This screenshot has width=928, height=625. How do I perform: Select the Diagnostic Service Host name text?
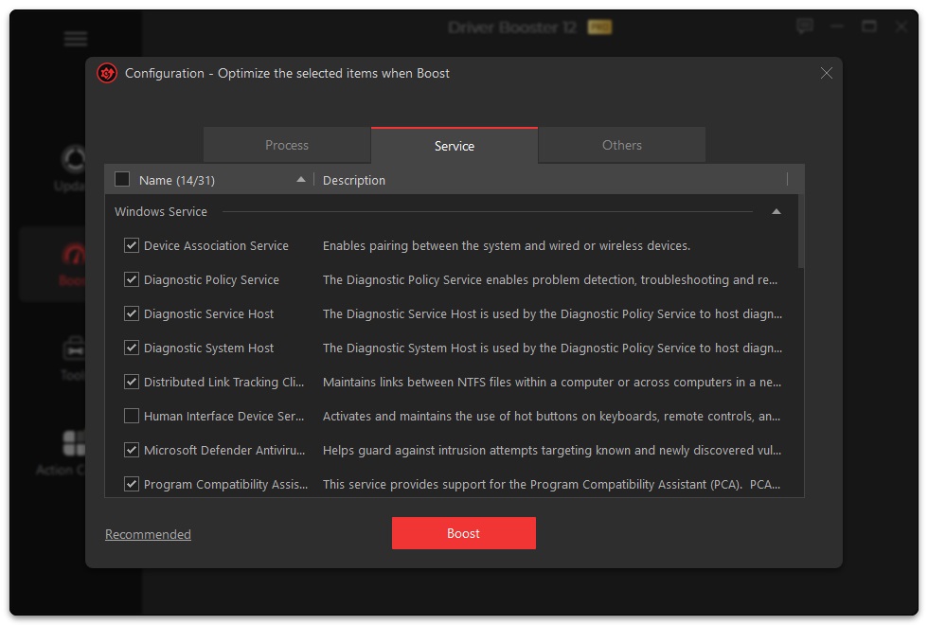tap(209, 314)
